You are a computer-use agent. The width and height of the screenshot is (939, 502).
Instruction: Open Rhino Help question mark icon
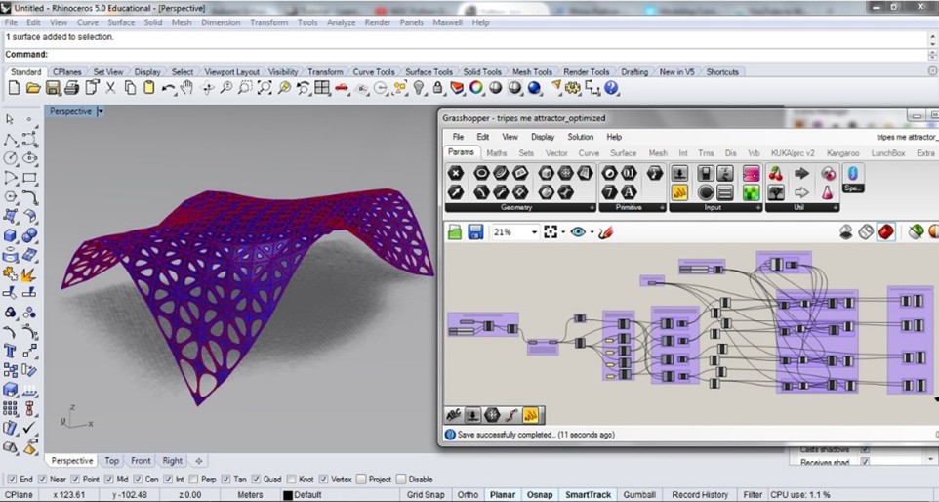pos(611,88)
